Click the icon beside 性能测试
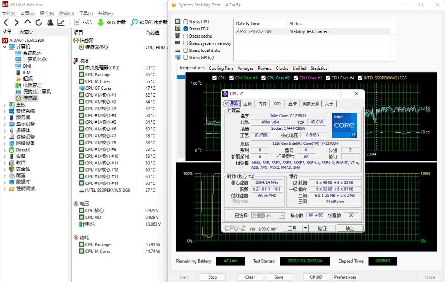445x282 pixels. [12, 188]
